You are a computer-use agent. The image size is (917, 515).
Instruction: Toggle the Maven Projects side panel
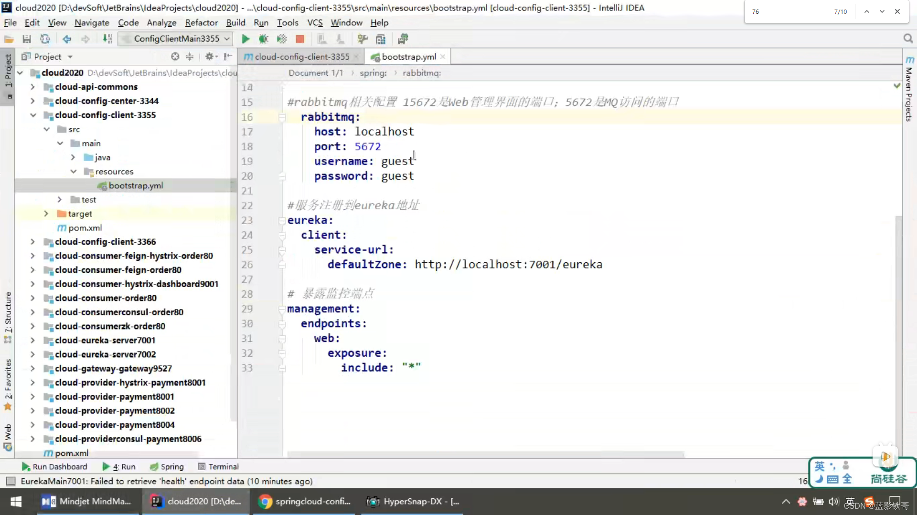908,89
